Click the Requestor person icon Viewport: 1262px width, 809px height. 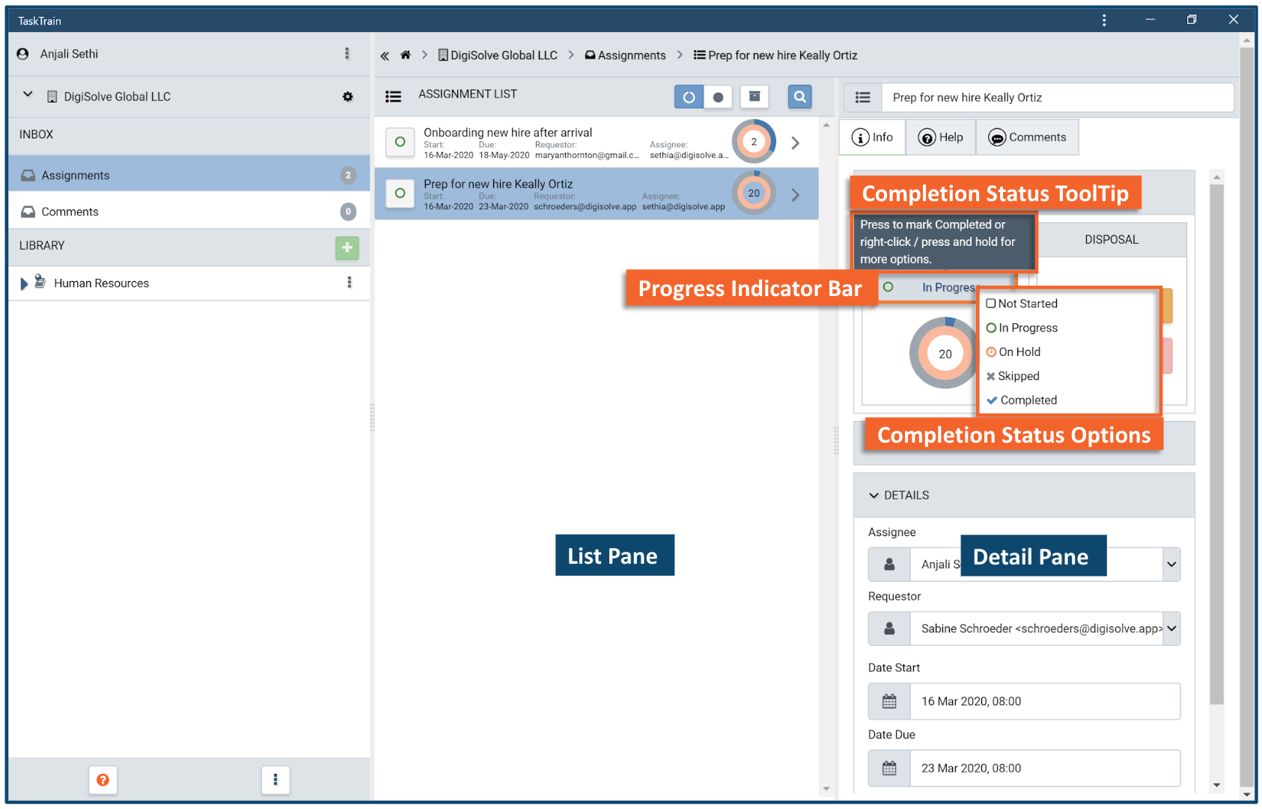click(889, 629)
